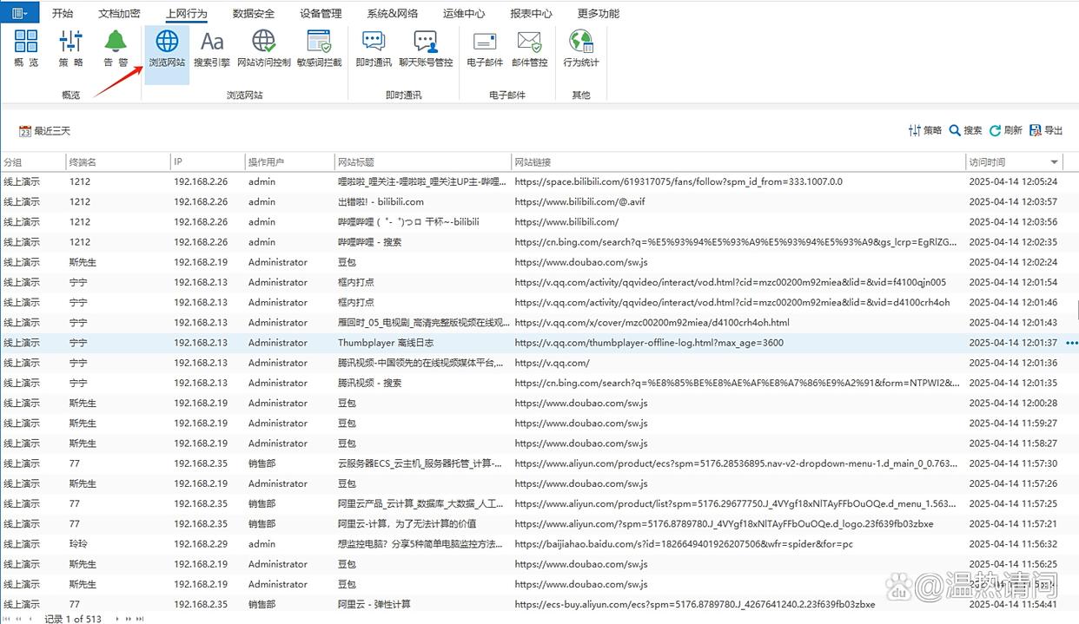
Task: Click the timestamp 2025-04-14 11:56:32
Action: click(x=1013, y=544)
